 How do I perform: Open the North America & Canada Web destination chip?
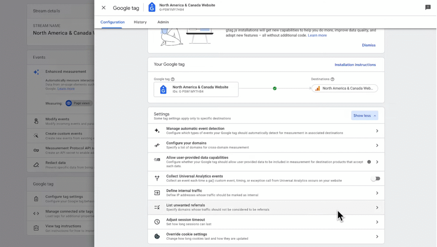345,89
